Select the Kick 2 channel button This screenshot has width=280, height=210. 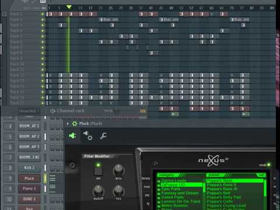[29, 167]
